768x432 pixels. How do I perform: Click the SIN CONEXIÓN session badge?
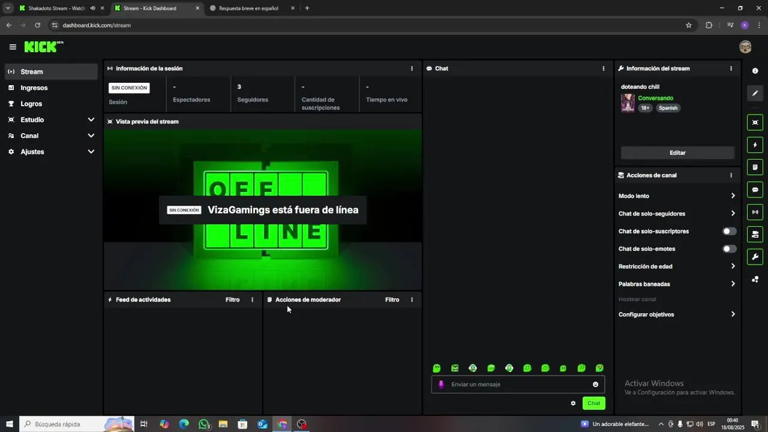pos(129,88)
